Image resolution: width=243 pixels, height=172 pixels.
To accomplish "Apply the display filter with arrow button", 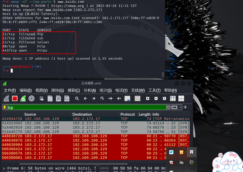I will tap(174, 107).
